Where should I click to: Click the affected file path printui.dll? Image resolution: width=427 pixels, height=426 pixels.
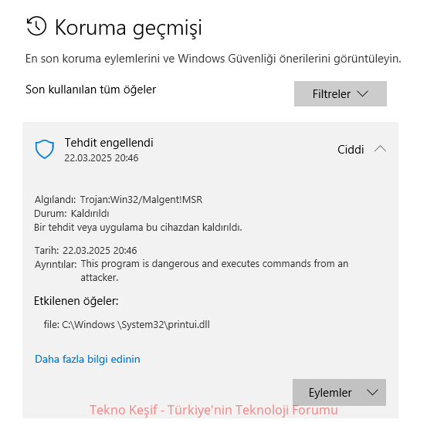(127, 324)
